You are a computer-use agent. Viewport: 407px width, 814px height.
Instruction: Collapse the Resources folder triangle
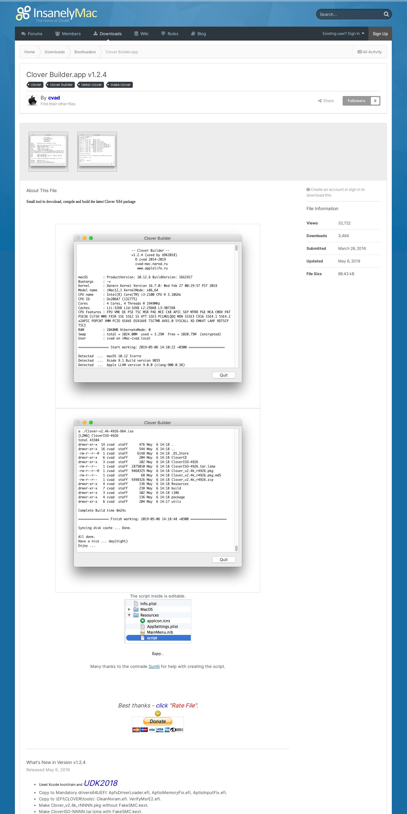(129, 615)
